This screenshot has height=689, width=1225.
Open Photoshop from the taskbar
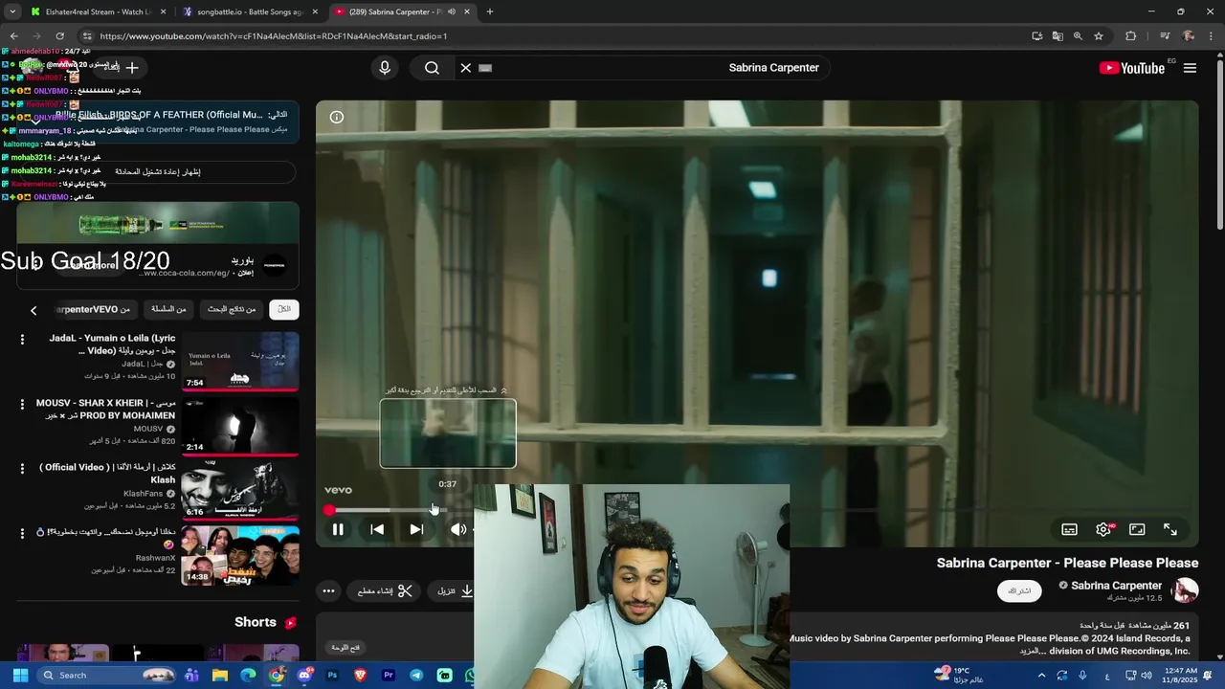332,675
